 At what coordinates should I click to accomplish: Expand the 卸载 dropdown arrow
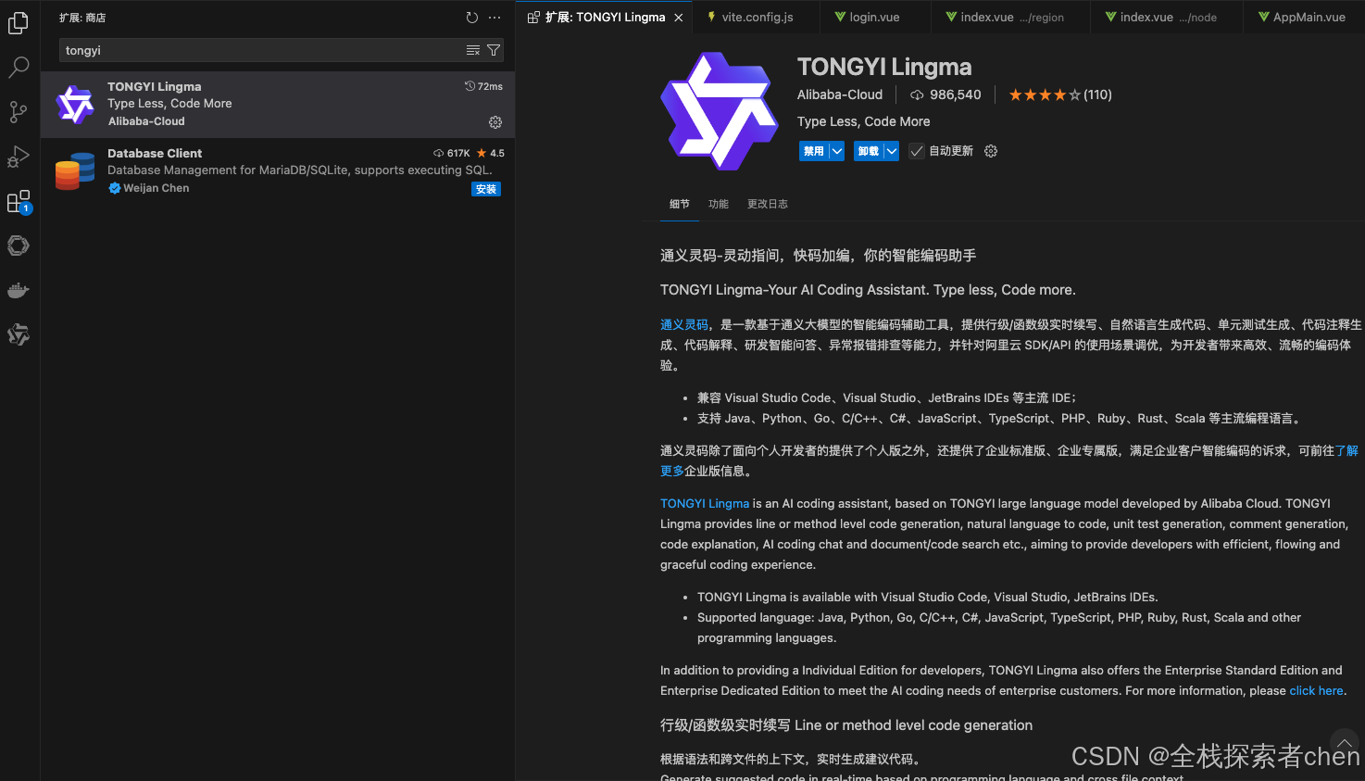coord(891,151)
